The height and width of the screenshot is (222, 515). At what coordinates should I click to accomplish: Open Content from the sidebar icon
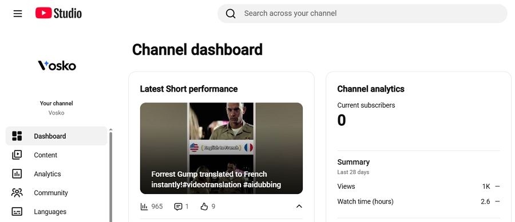[x=17, y=154]
